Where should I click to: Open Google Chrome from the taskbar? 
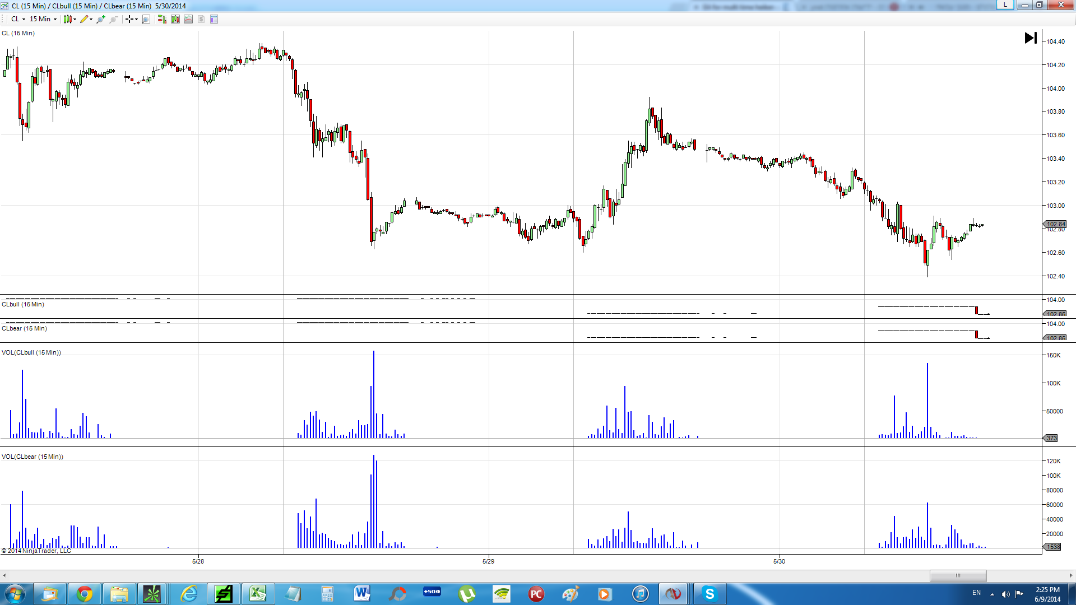pyautogui.click(x=85, y=594)
